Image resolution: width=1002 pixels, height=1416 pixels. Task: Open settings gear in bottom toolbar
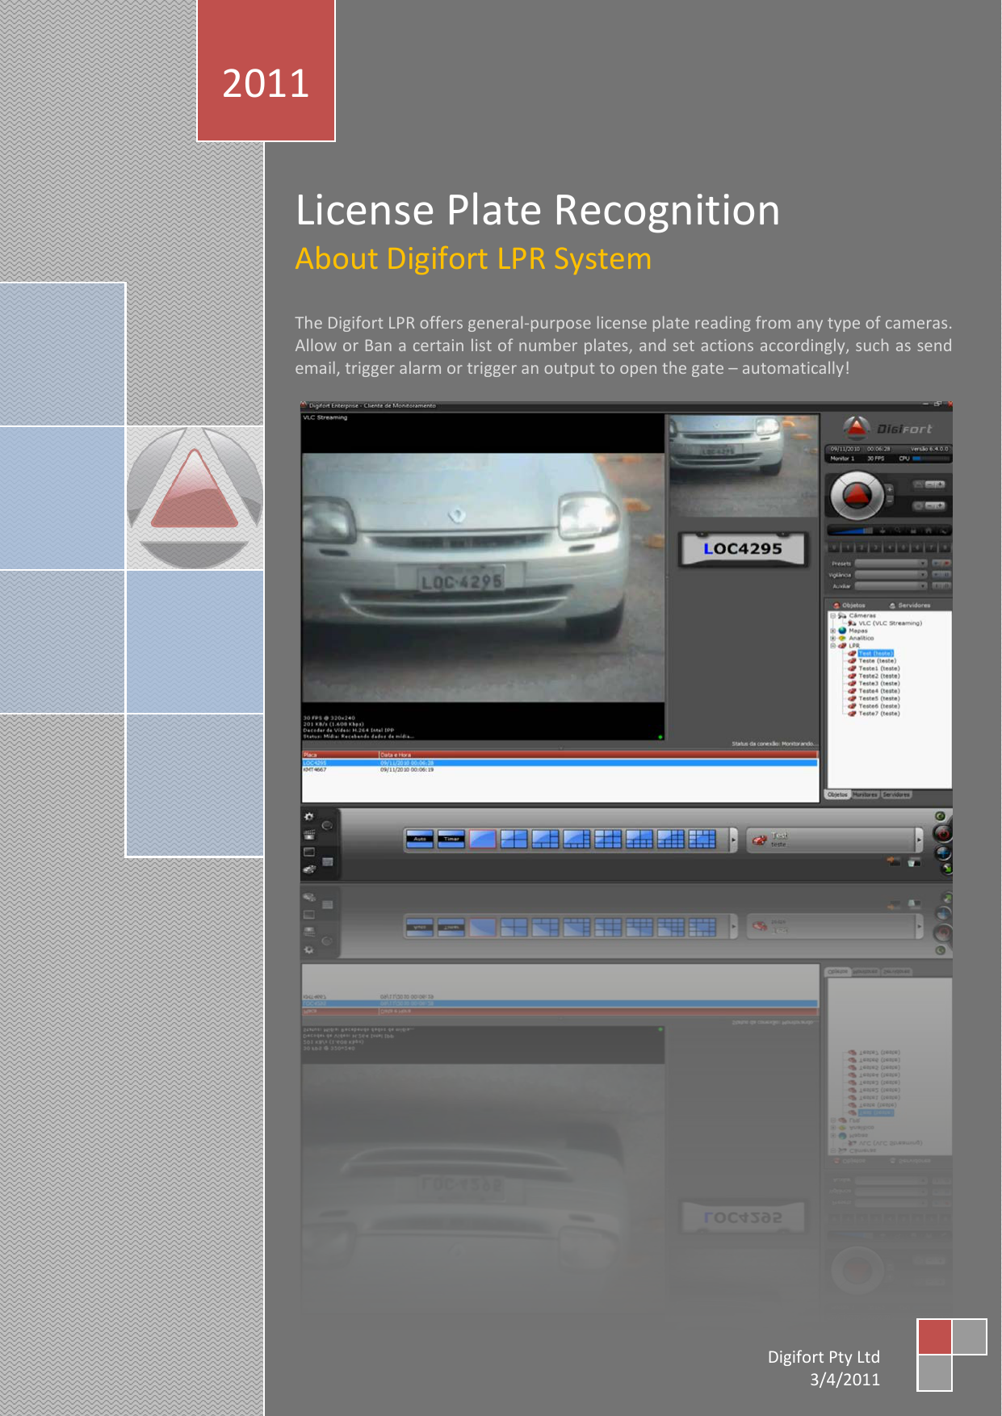[308, 816]
